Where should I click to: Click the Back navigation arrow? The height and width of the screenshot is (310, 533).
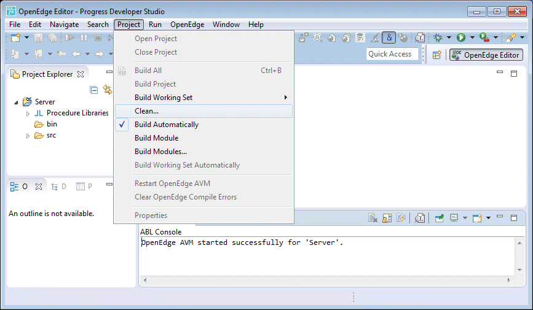pyautogui.click(x=76, y=53)
